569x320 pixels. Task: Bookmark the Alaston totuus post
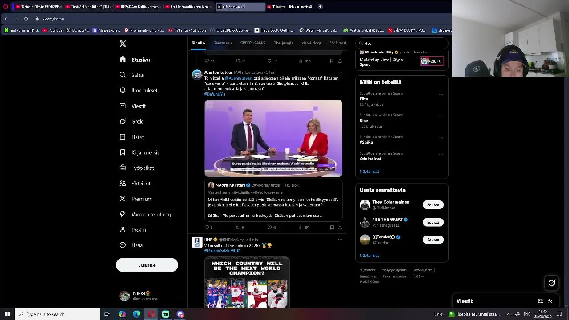332,227
